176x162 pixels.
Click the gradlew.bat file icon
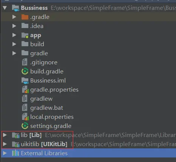point(25,107)
